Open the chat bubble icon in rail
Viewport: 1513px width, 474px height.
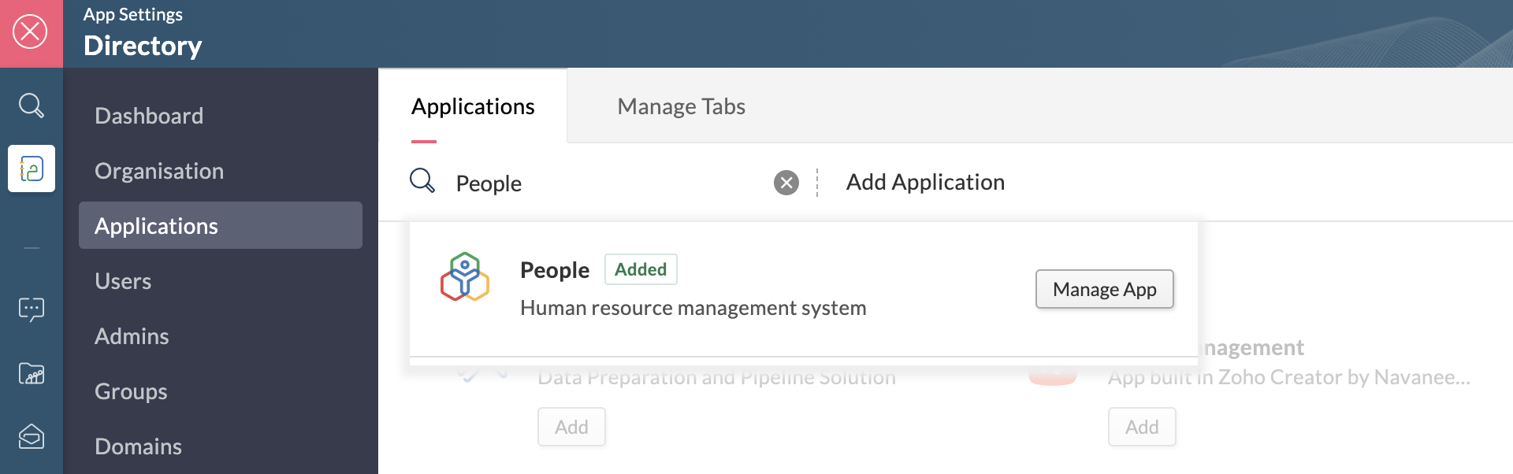click(x=32, y=309)
